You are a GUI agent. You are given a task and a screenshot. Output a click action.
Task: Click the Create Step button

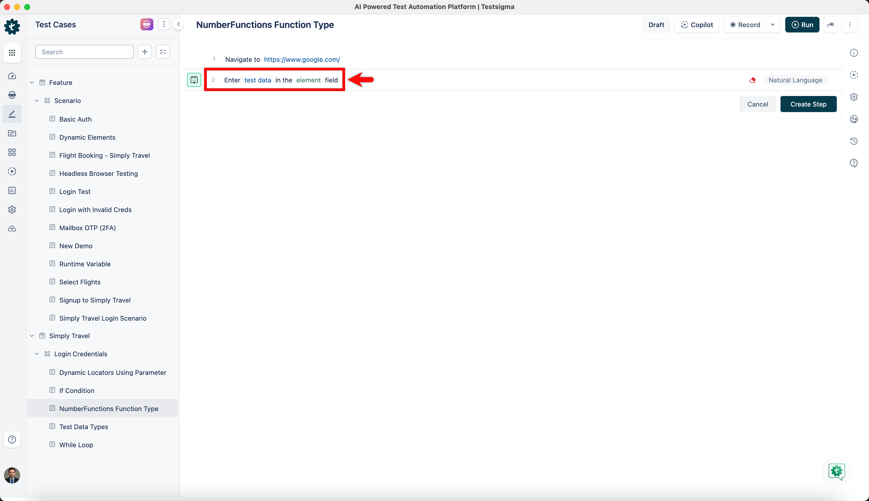click(808, 104)
